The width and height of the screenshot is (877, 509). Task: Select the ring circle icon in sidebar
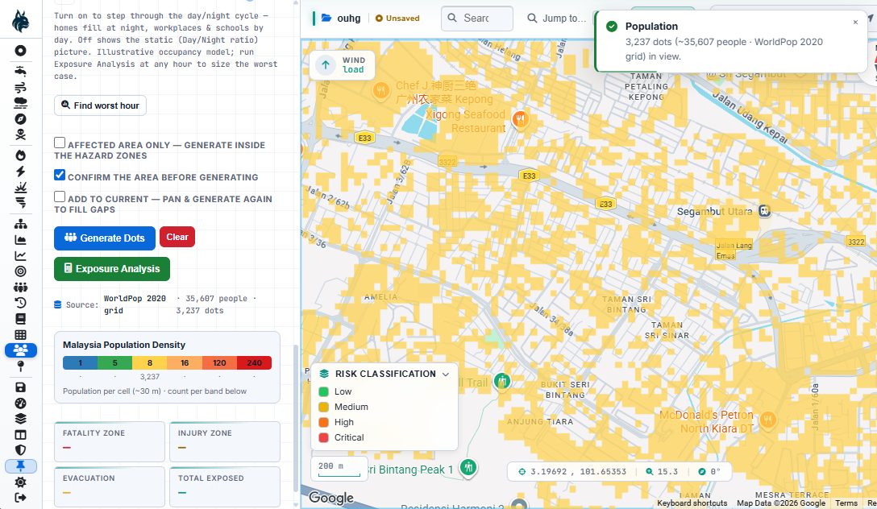pos(21,51)
